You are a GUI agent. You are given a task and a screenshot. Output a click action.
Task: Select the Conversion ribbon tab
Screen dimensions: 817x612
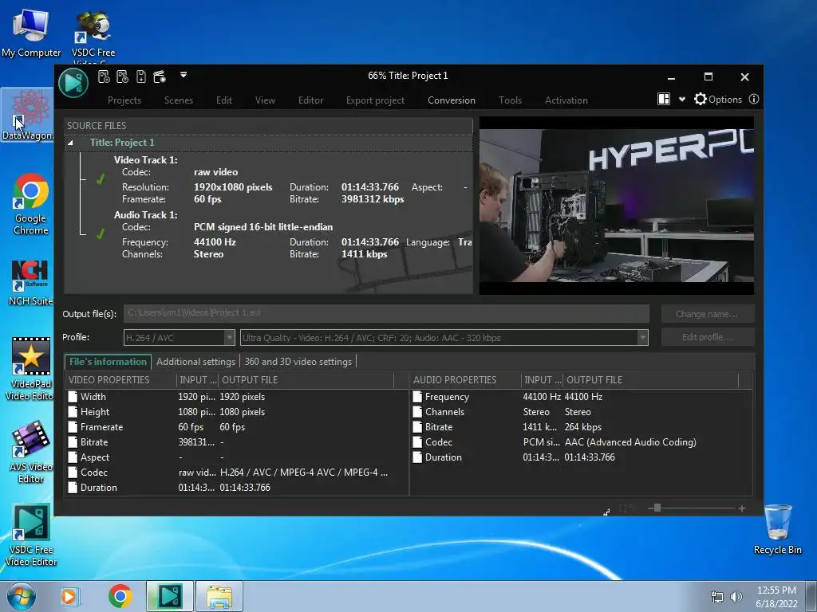[x=452, y=100]
